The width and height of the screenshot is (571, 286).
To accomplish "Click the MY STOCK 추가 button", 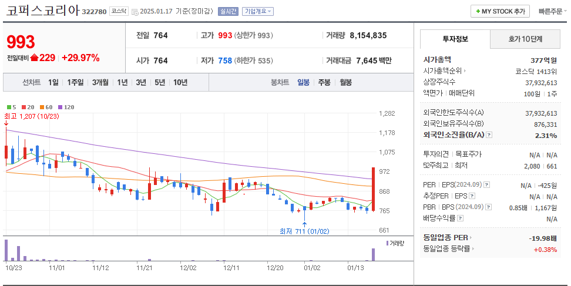I will point(500,11).
